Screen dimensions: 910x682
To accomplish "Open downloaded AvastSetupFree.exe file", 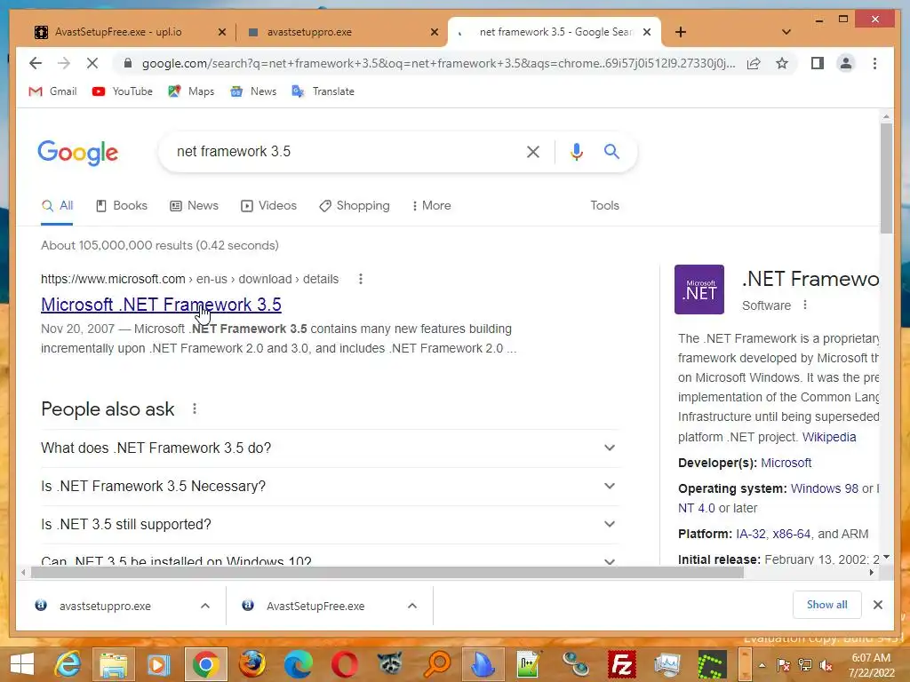I will [315, 606].
